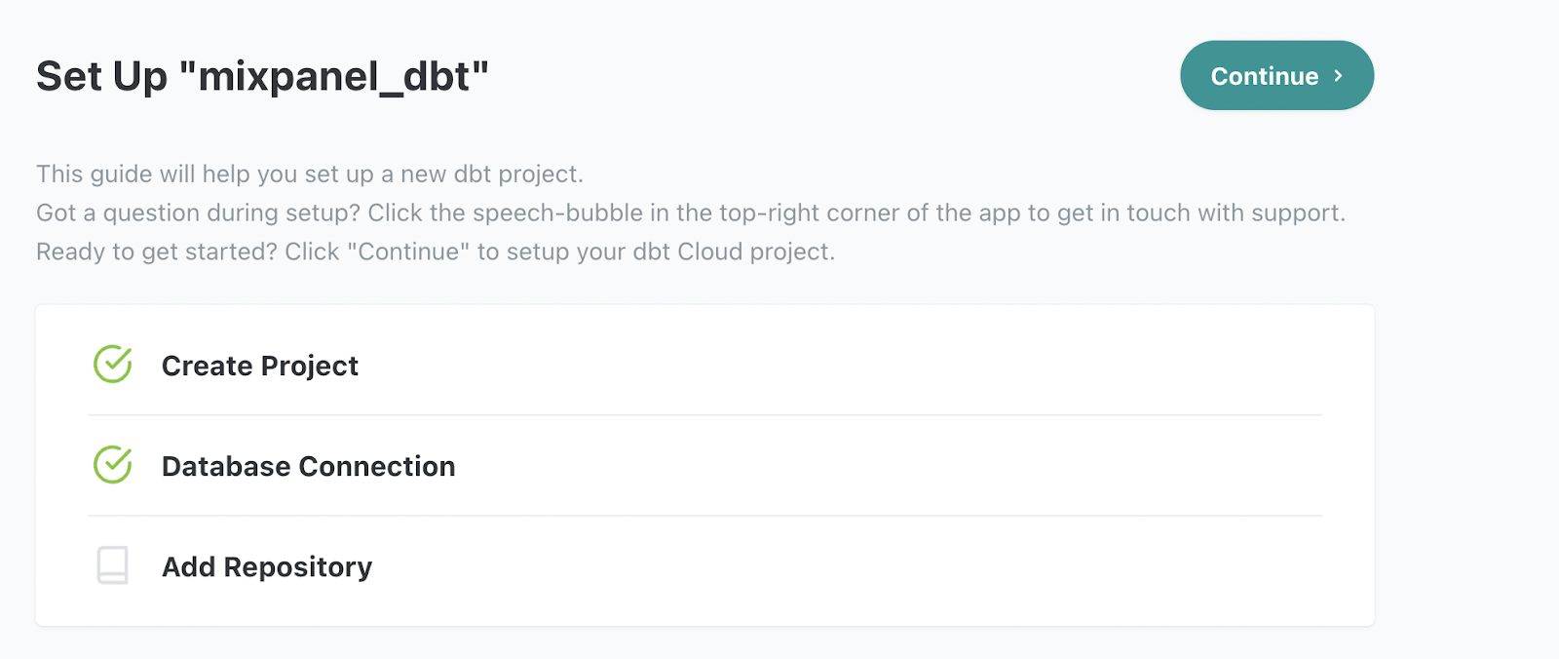Viewport: 1559px width, 659px height.
Task: Click the "Set Up" words in heading
Action: point(101,76)
